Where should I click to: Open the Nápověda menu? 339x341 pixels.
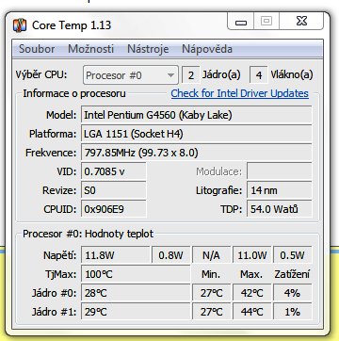[x=207, y=49]
